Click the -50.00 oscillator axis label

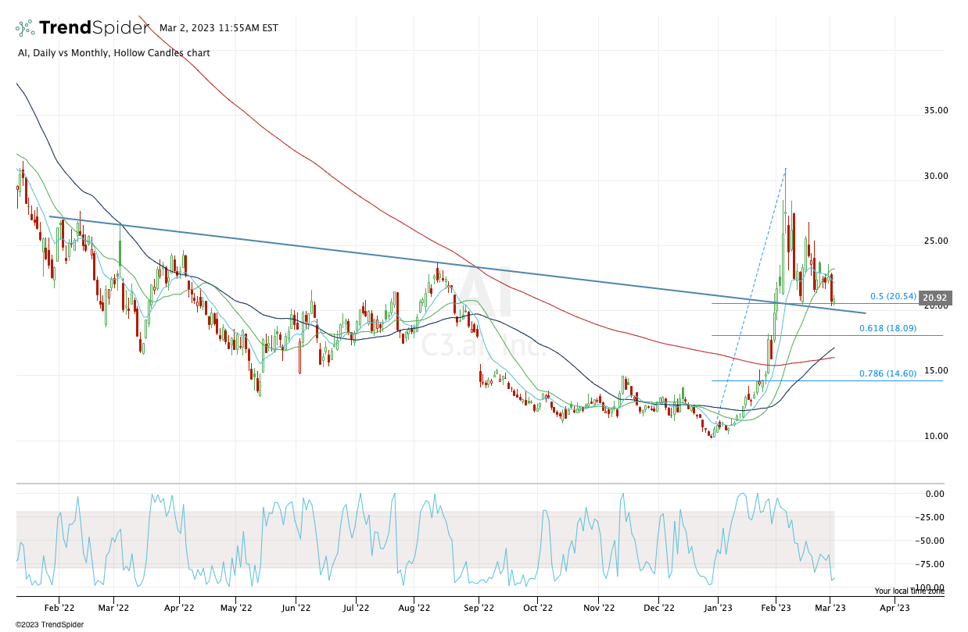[935, 541]
